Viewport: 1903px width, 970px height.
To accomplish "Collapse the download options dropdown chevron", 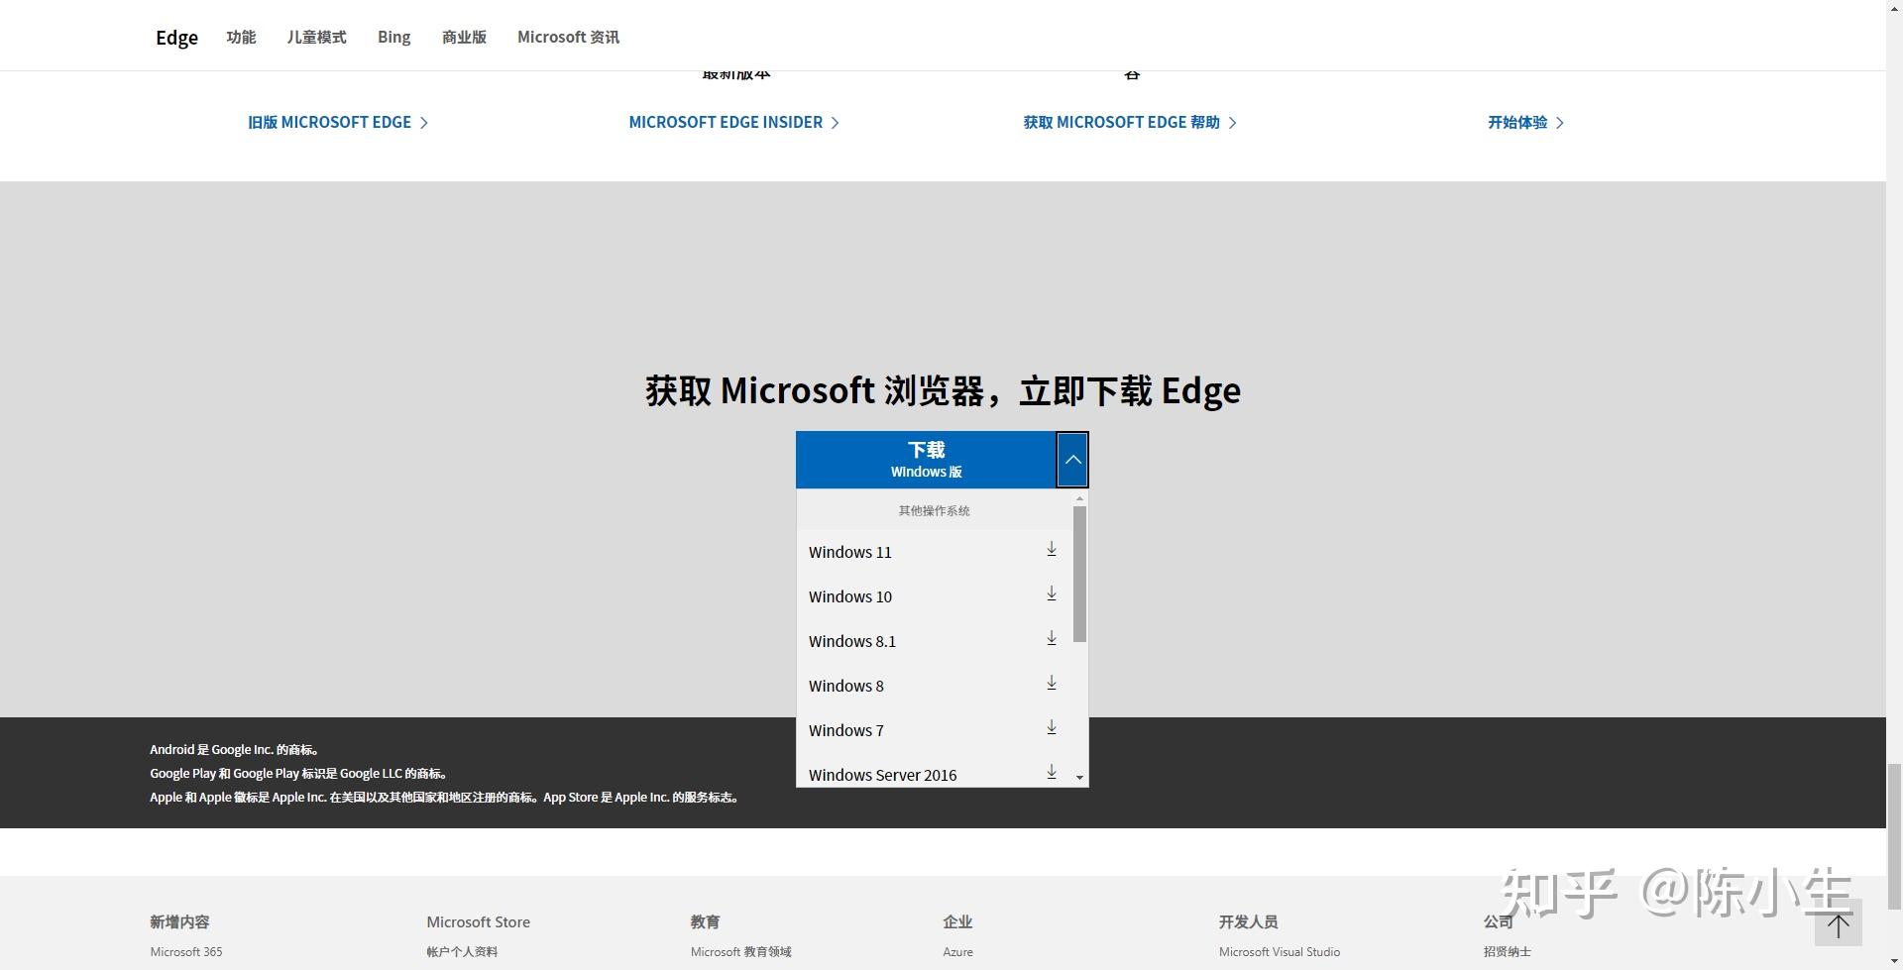I will pos(1071,459).
